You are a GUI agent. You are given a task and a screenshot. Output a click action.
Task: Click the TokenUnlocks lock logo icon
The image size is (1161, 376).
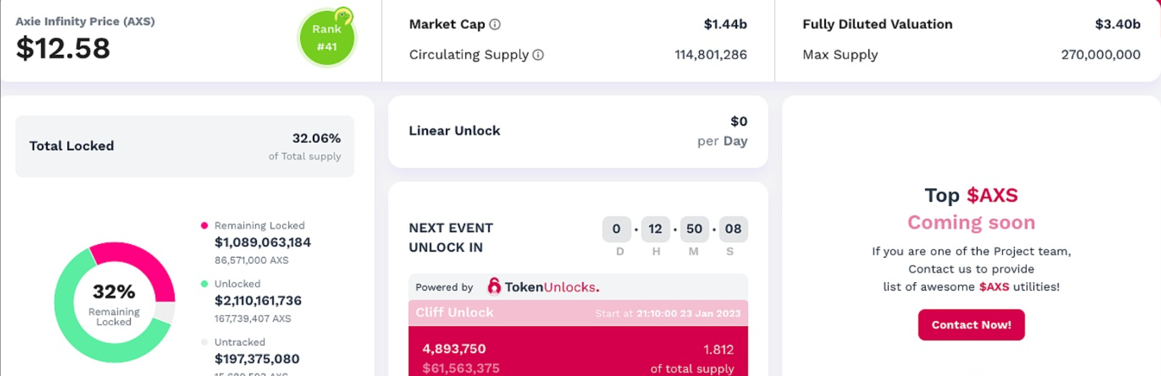pos(494,287)
